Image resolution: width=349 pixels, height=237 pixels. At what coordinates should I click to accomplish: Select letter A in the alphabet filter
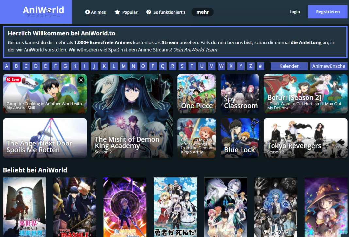7,66
